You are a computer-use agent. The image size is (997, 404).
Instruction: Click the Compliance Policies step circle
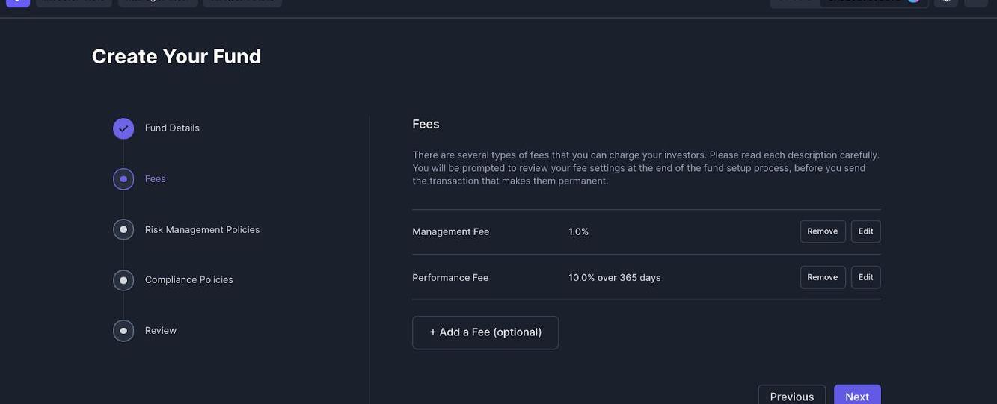123,280
